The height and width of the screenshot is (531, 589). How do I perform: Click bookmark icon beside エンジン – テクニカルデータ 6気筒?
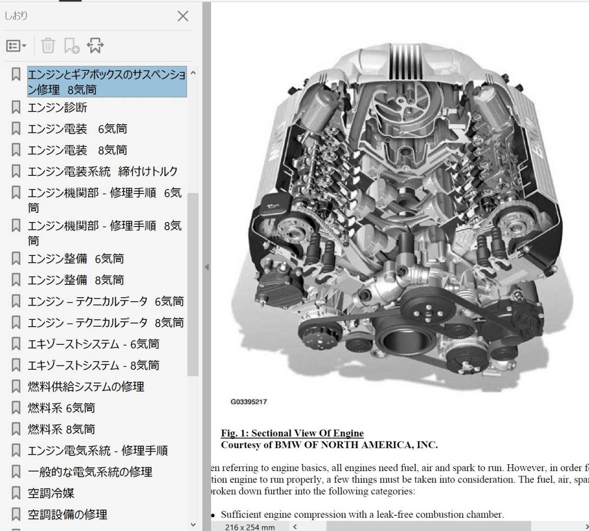(16, 302)
